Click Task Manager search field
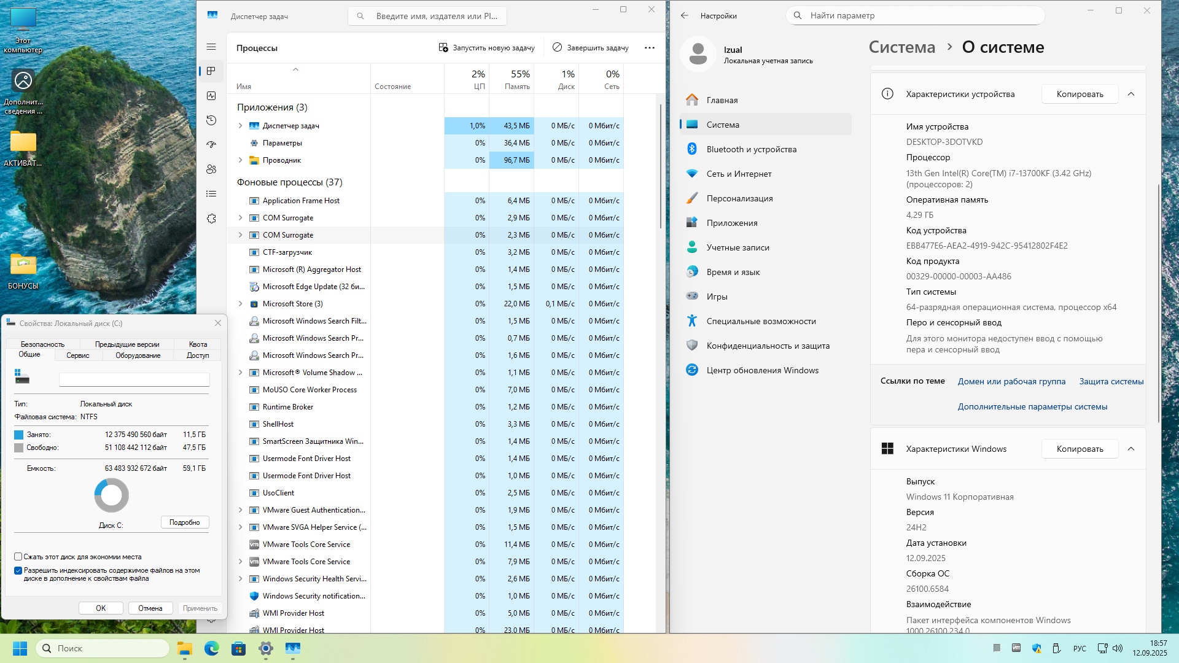Image resolution: width=1179 pixels, height=663 pixels. tap(427, 16)
